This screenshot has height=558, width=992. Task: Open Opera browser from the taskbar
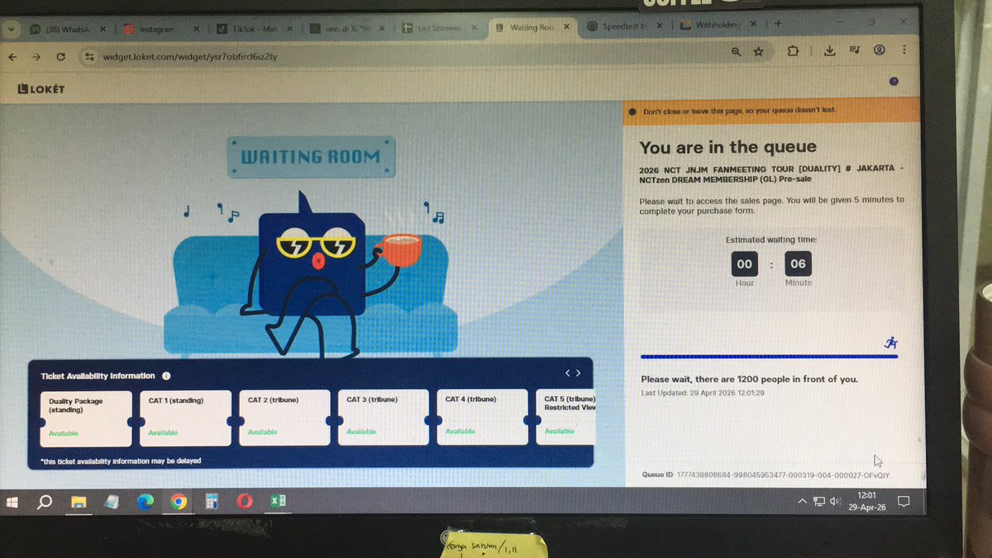244,502
